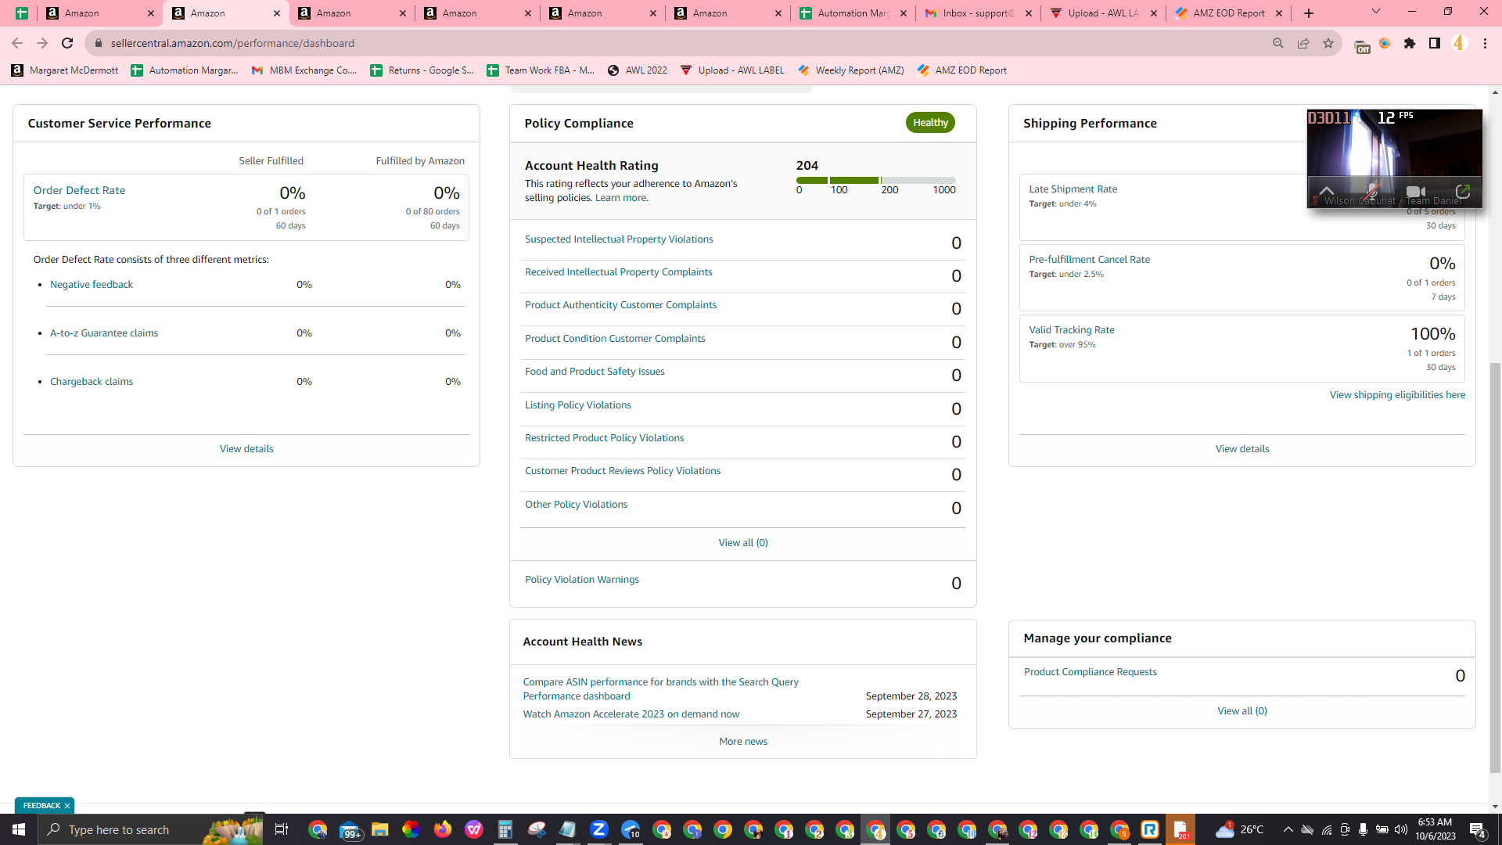Open Other Policy Violations
1502x845 pixels.
576,505
